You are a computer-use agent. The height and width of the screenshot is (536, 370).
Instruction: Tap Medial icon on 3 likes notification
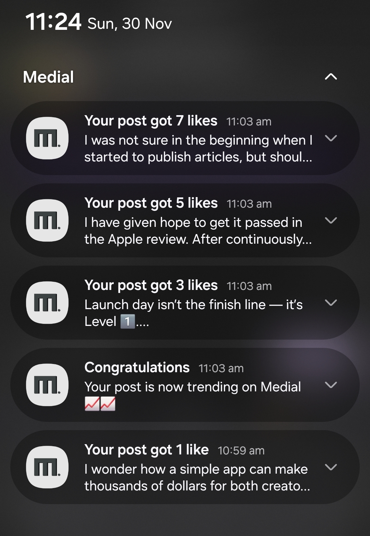pyautogui.click(x=47, y=303)
